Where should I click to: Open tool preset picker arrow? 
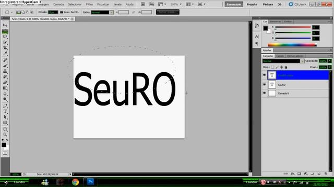click(11, 12)
